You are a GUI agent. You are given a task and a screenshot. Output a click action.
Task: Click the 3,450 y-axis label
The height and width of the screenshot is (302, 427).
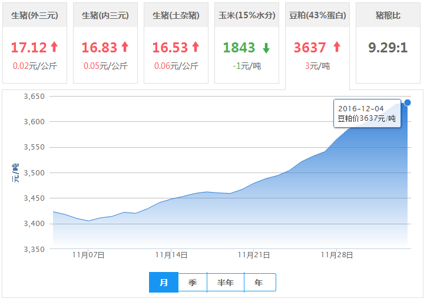(34, 198)
